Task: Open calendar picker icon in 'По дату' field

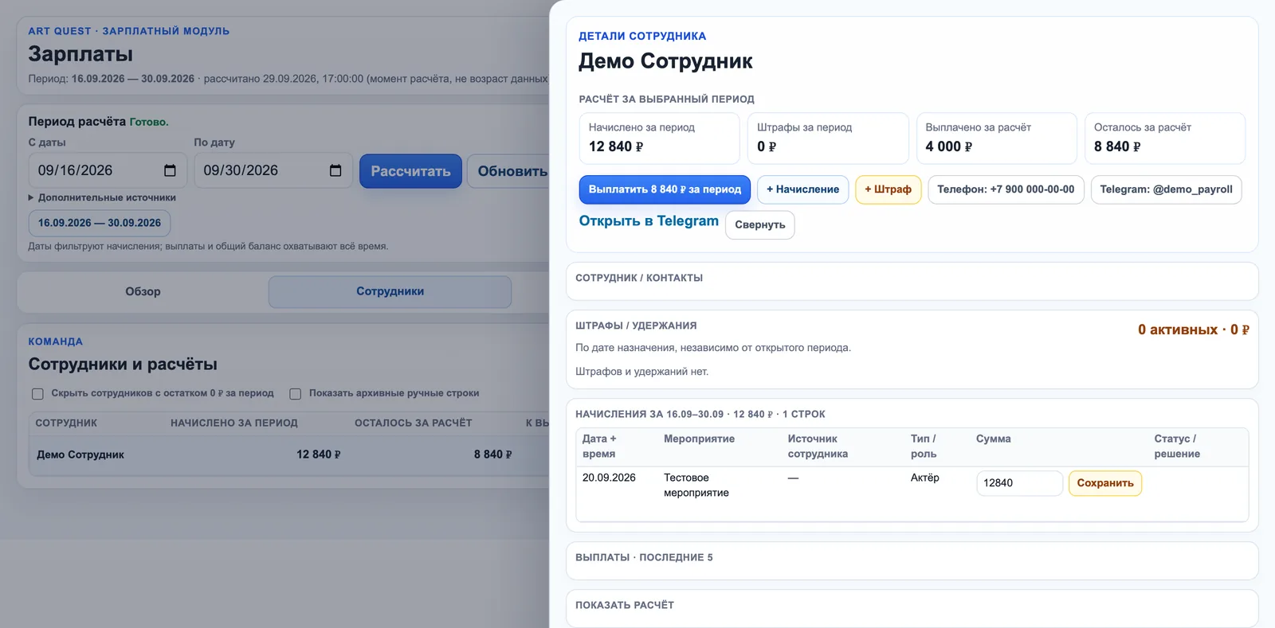Action: 335,170
